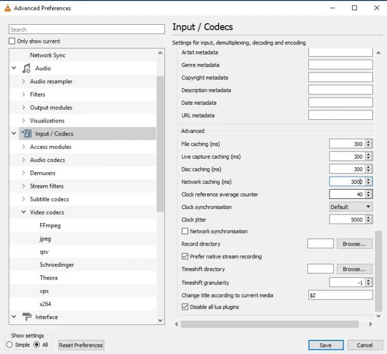Viewport: 387px width, 354px height.
Task: Select the Simple settings radio button
Action: click(10, 345)
